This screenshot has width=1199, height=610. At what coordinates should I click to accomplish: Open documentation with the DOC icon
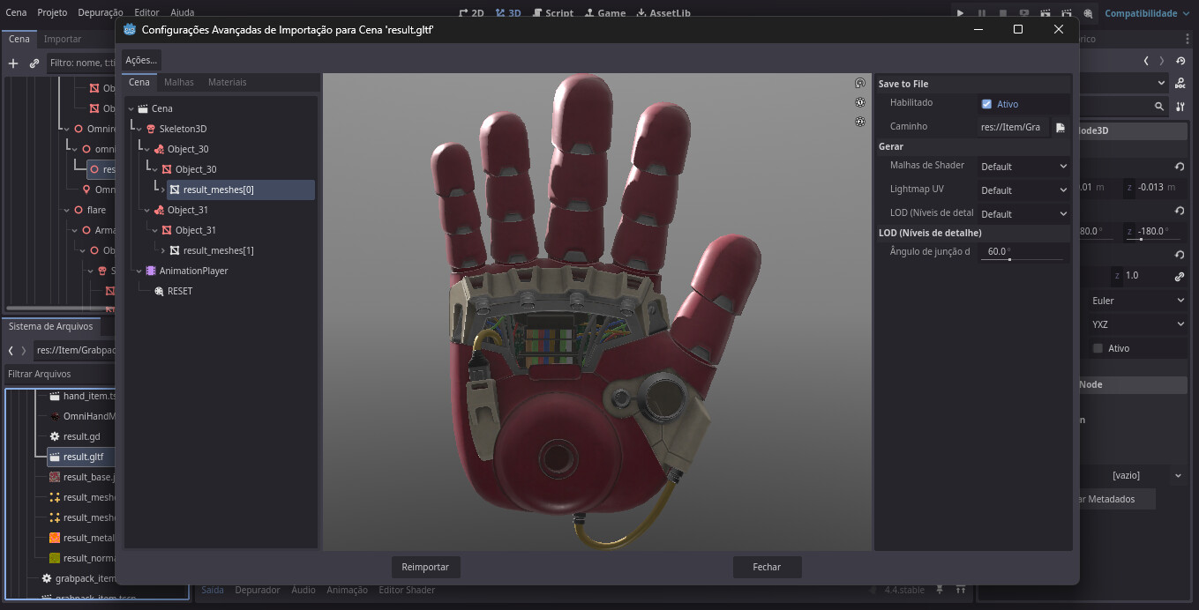coord(1181,82)
